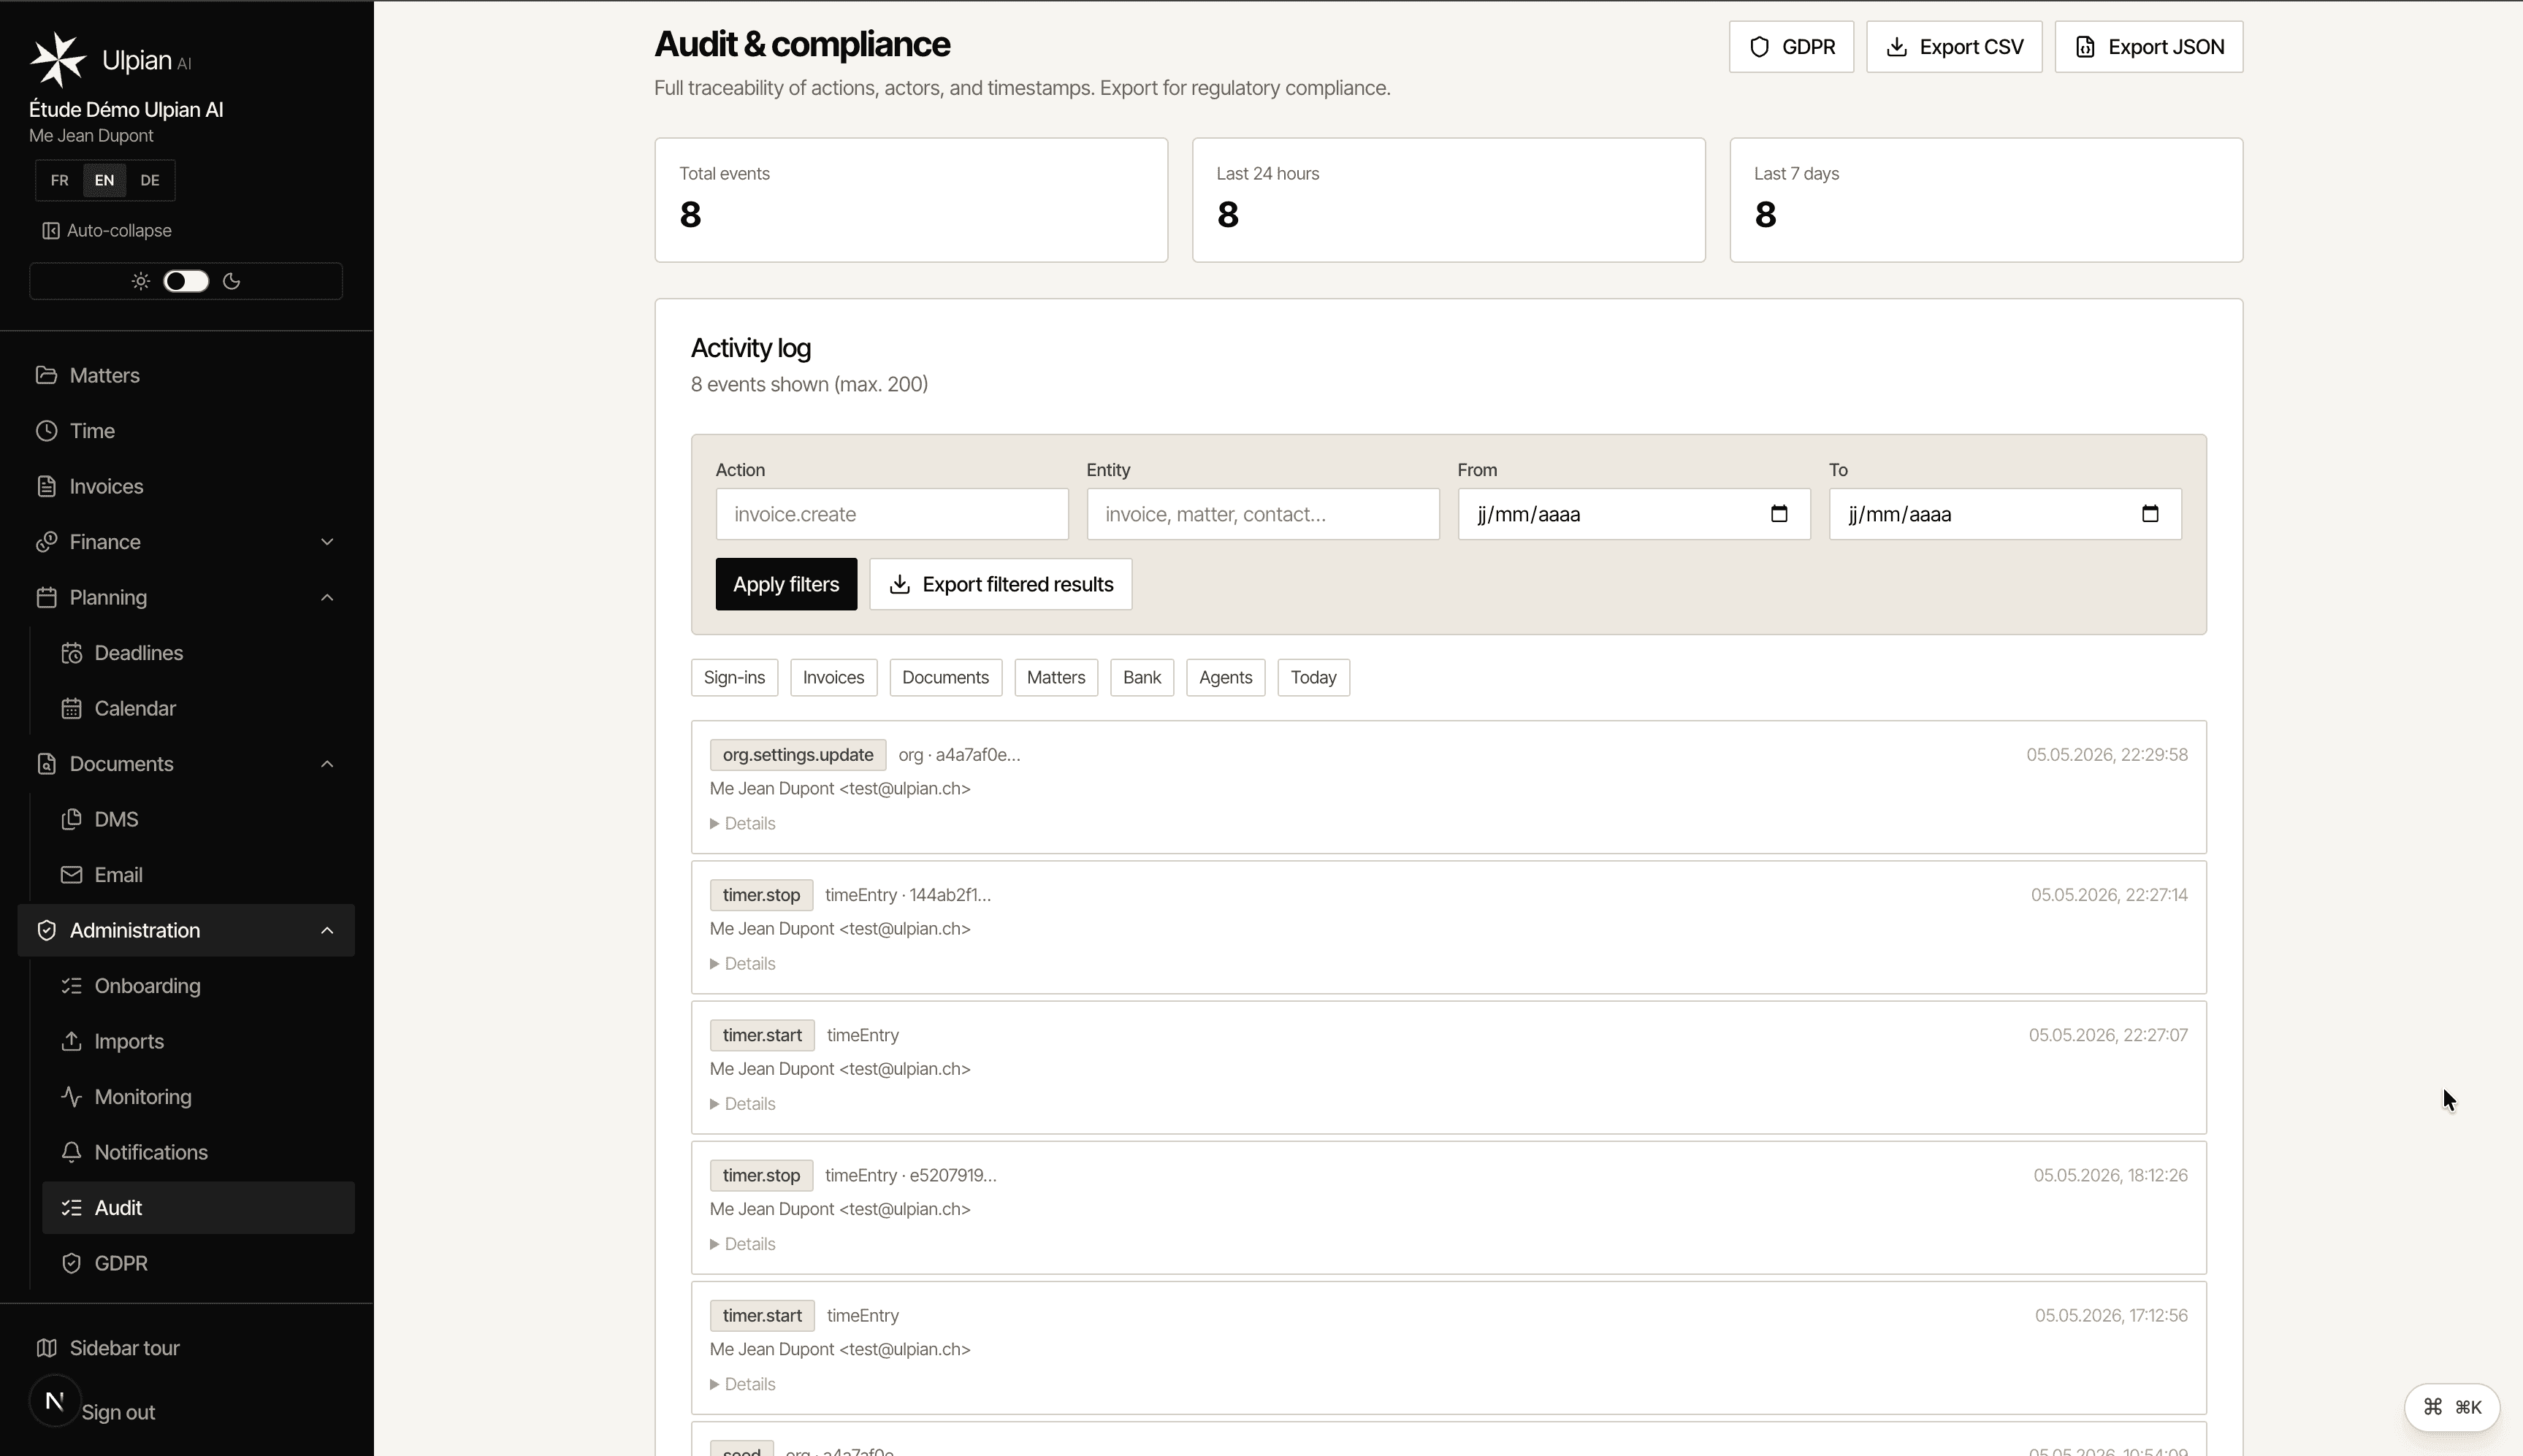Focus the Entity filter input
Screen dimensions: 2523x1456
pos(1262,514)
